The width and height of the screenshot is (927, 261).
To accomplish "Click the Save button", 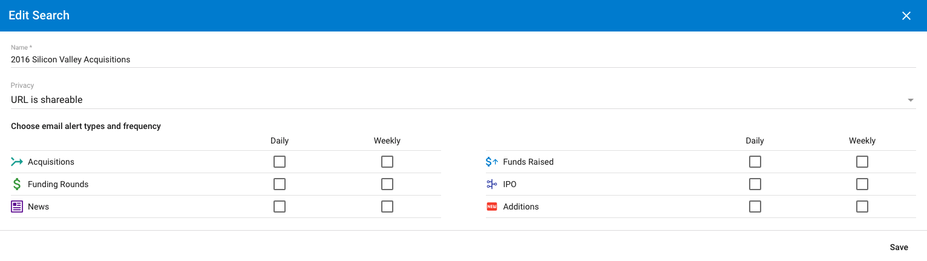I will click(899, 247).
